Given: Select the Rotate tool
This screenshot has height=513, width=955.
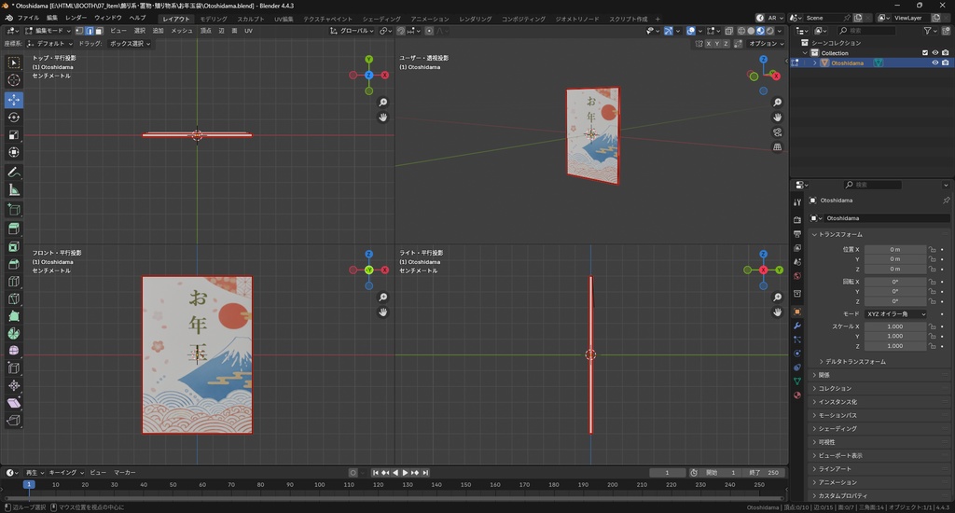Looking at the screenshot, I should 14,118.
